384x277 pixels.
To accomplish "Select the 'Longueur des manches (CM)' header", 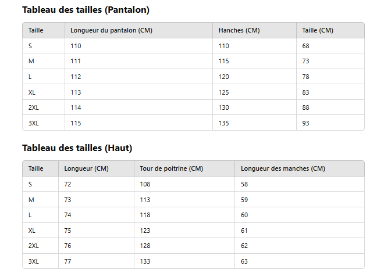I will click(x=283, y=168).
